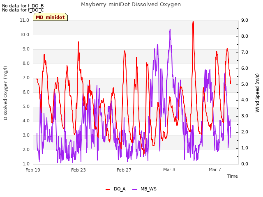
Task: Click the Wind Speed (m/s) axis label
Action: [x=257, y=93]
